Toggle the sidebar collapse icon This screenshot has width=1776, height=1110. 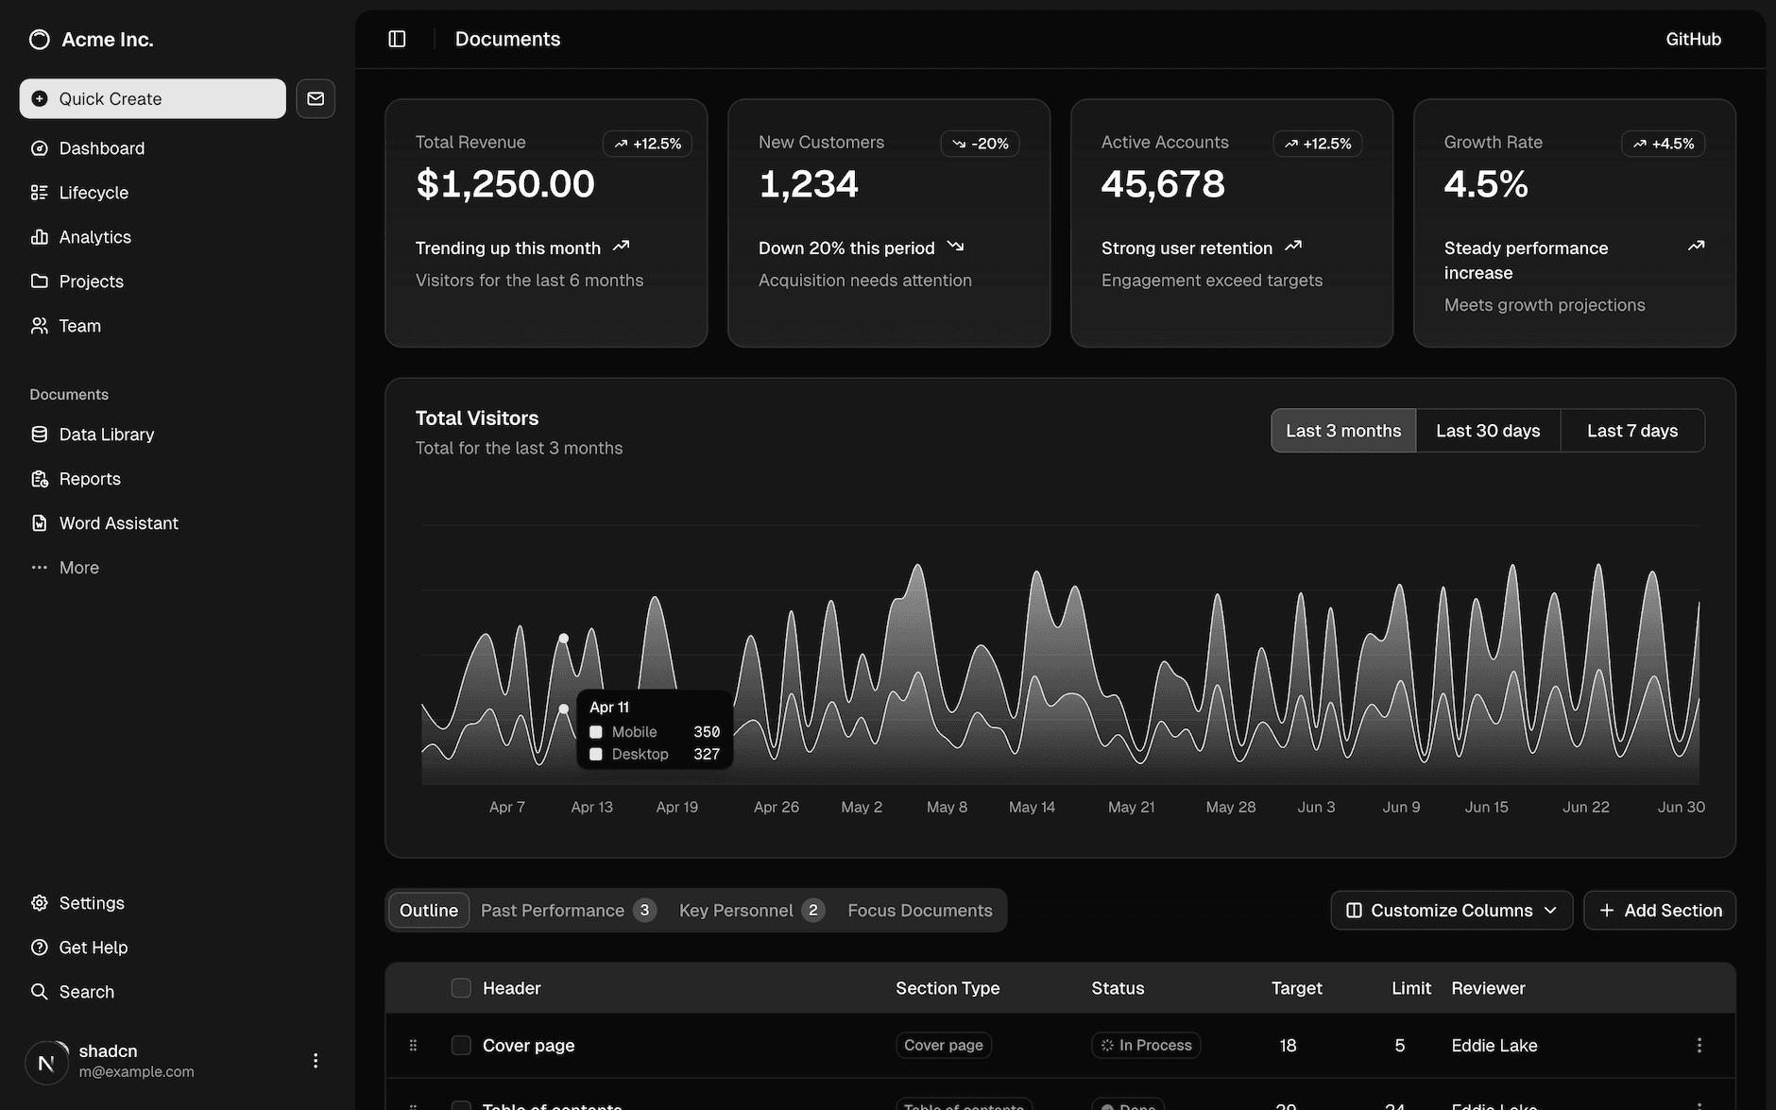(x=396, y=39)
